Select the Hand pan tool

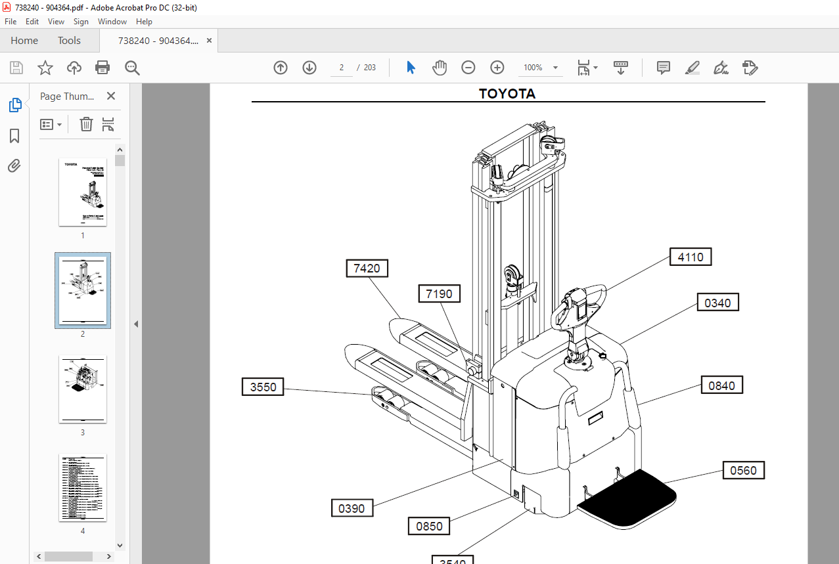[440, 68]
